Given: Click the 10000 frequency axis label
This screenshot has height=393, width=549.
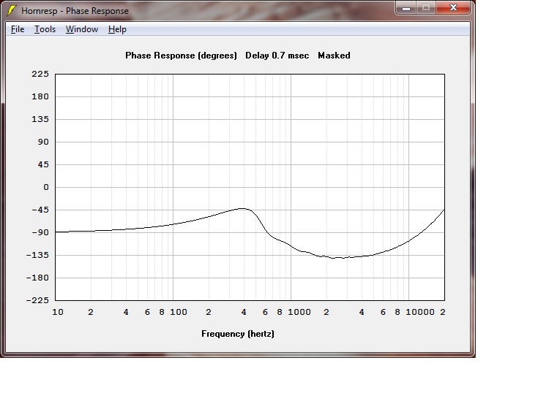Looking at the screenshot, I should pyautogui.click(x=420, y=312).
